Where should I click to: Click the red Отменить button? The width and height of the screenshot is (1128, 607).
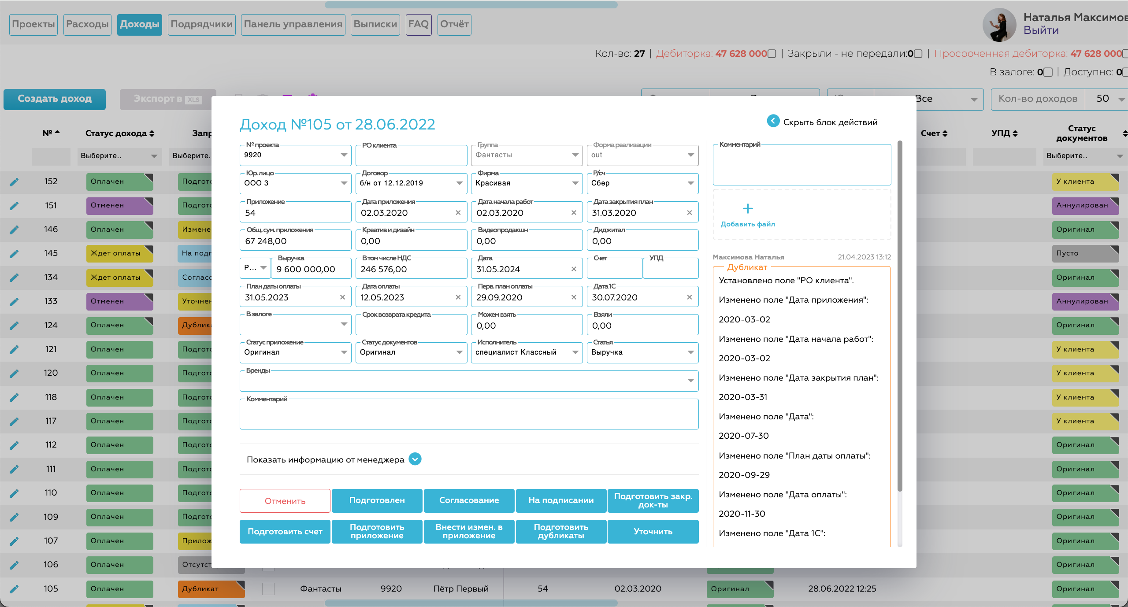285,501
